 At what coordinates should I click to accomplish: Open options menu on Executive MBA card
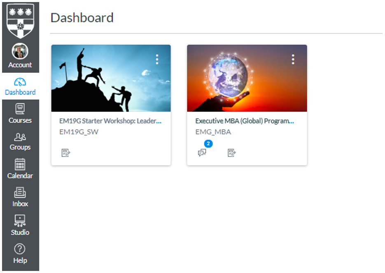[293, 59]
